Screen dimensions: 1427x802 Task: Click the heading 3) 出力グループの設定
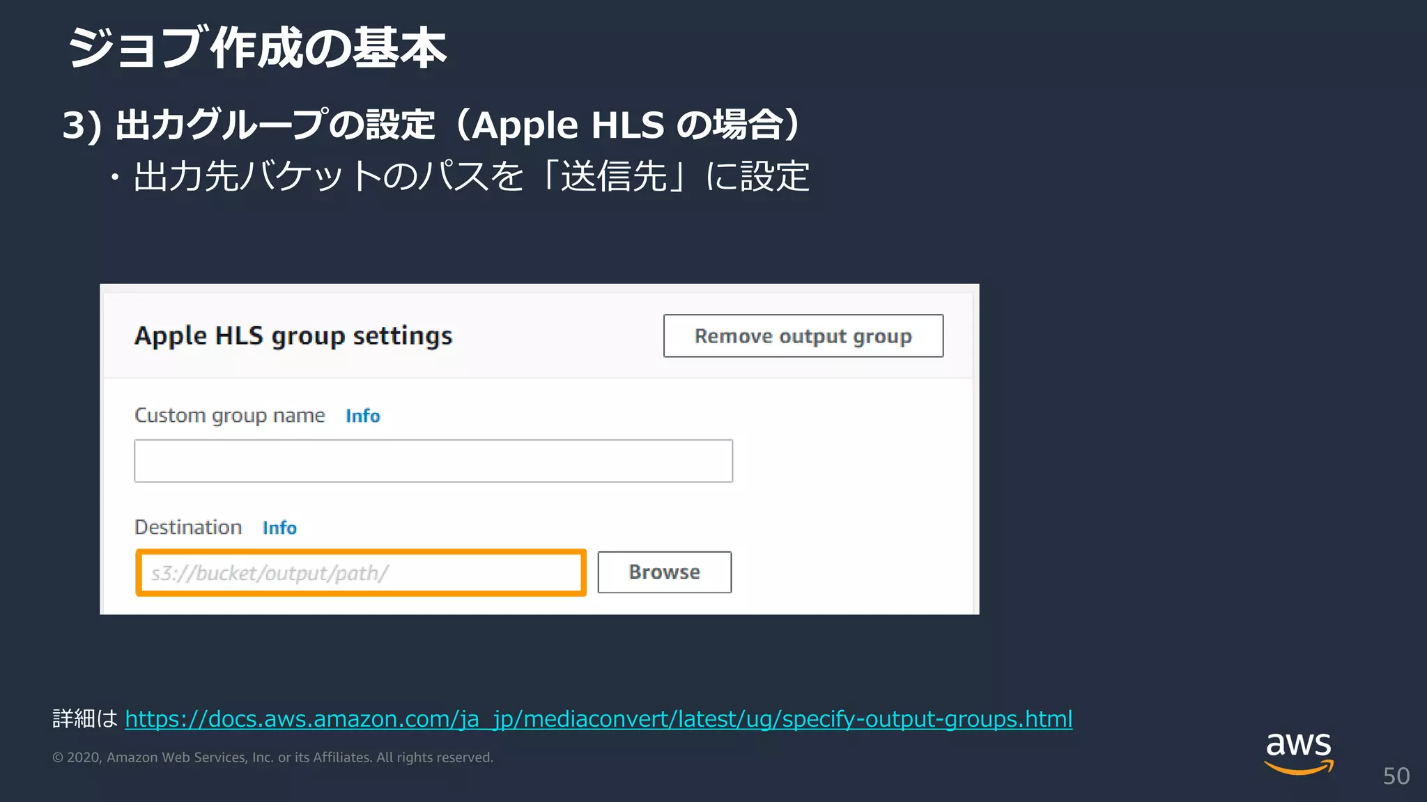pyautogui.click(x=249, y=125)
